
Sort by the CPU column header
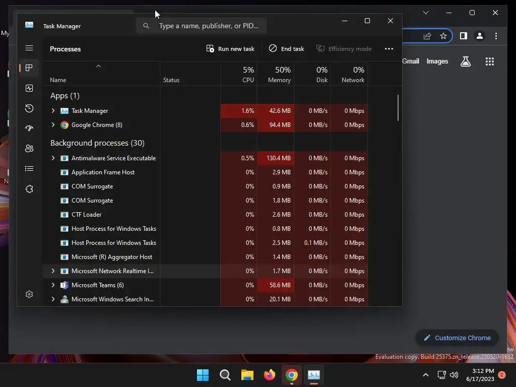(239, 75)
